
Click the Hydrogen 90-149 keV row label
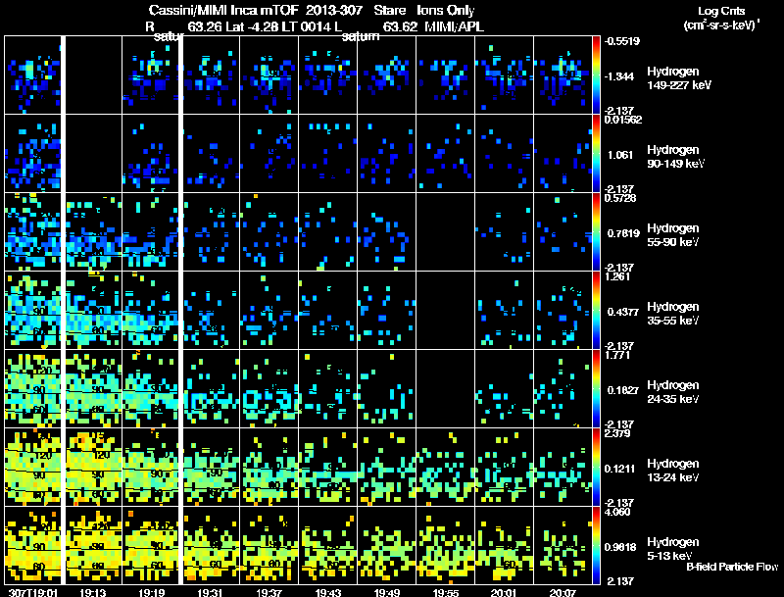(x=676, y=157)
